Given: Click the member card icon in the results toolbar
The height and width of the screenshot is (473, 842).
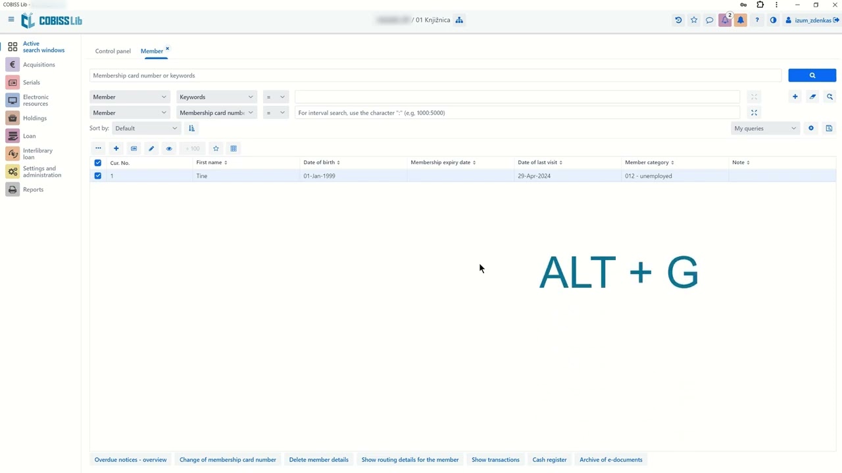Looking at the screenshot, I should [x=134, y=148].
